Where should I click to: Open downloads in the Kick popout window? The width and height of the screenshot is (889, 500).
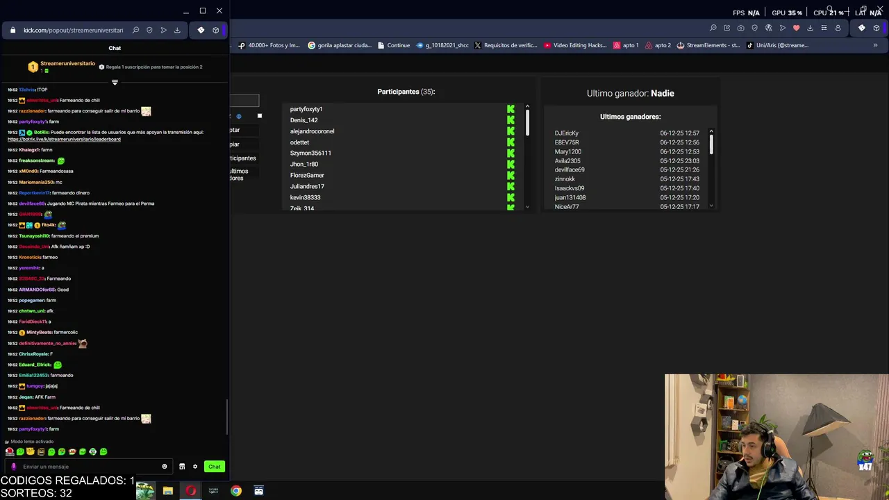(177, 30)
